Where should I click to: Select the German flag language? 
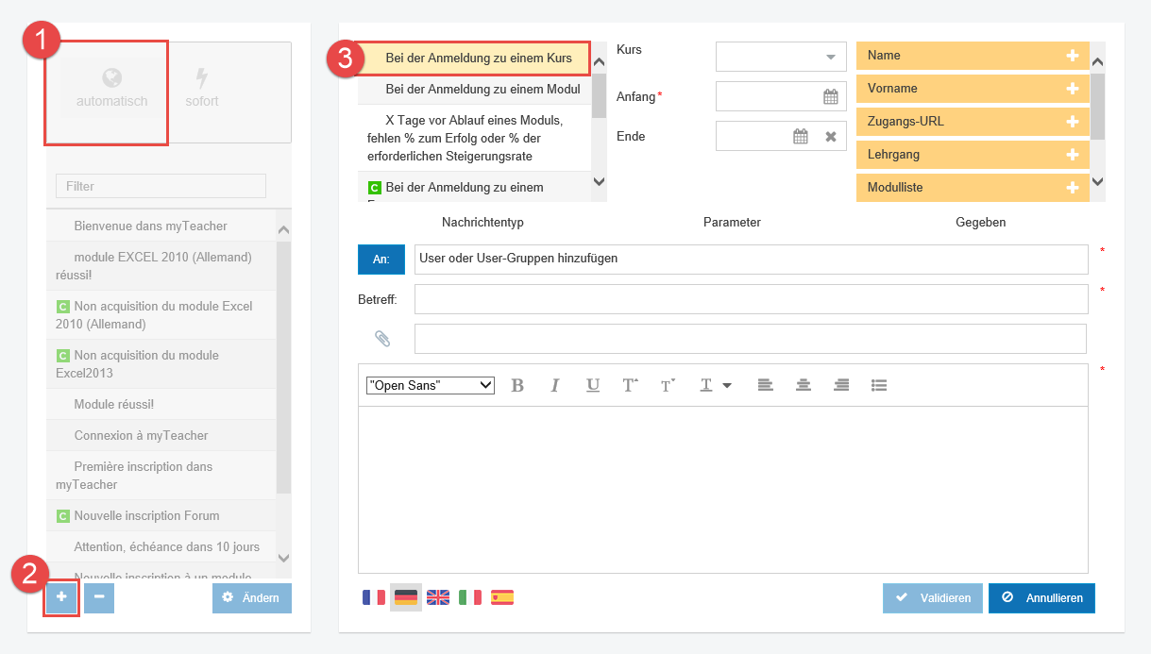tap(406, 597)
